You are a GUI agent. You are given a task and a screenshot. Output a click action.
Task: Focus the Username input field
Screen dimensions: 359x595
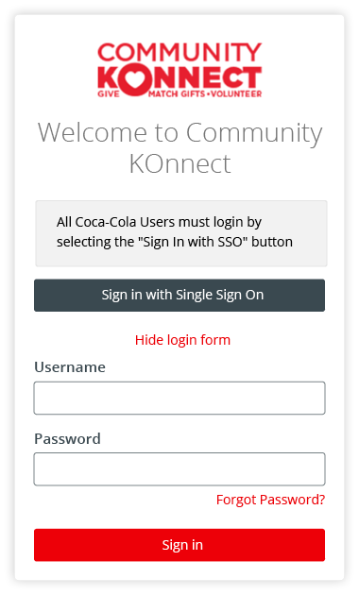179,398
